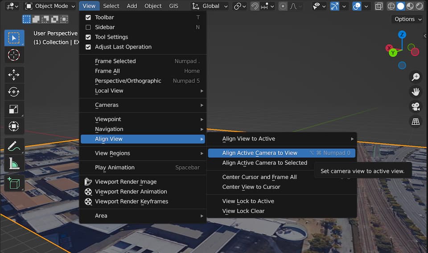Image resolution: width=428 pixels, height=253 pixels.
Task: Choose the Scale tool
Action: coord(14,109)
